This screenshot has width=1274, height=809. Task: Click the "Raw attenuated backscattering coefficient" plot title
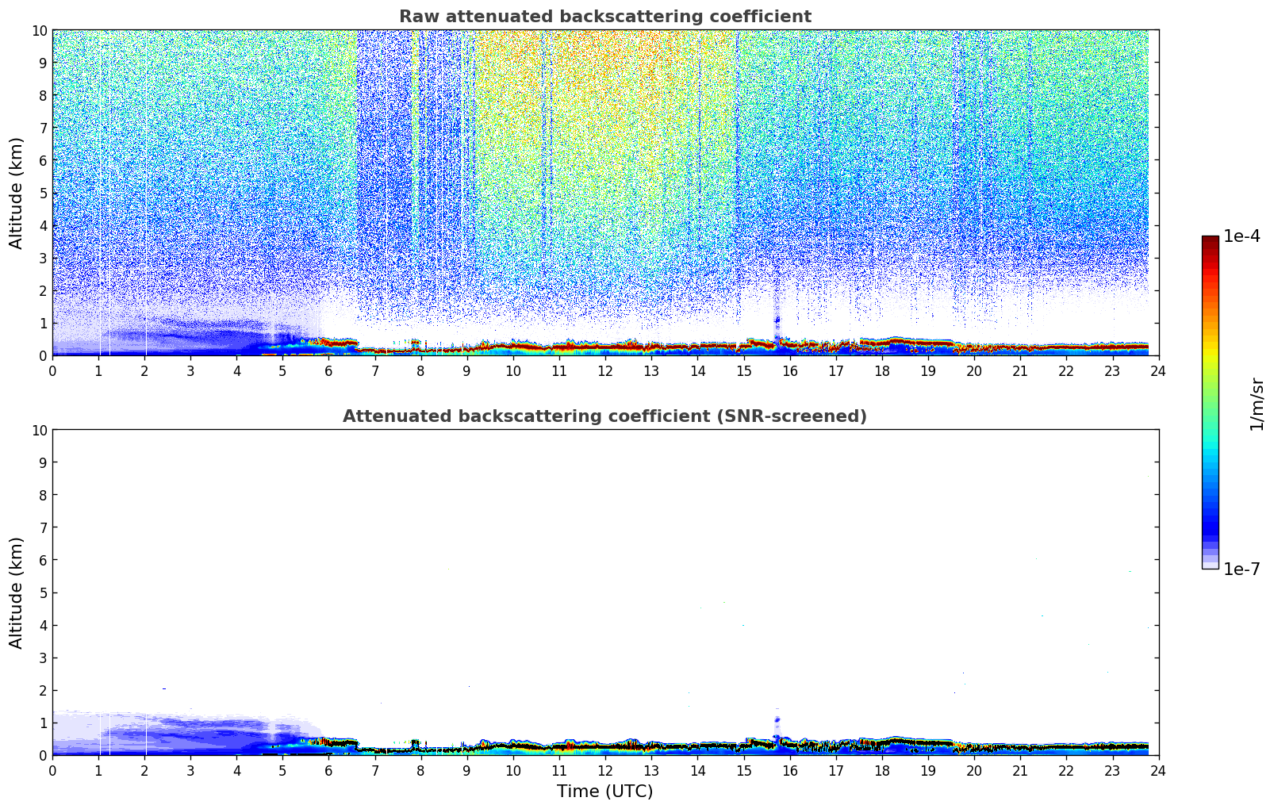pos(604,17)
